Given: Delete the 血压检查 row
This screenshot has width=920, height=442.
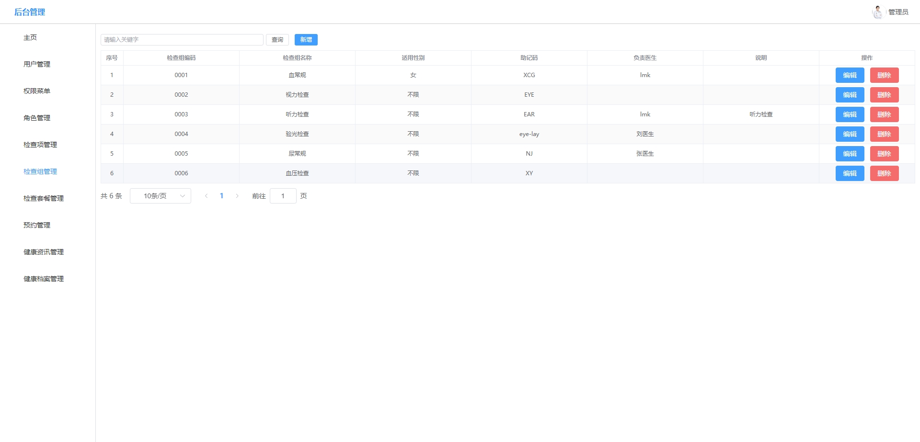Looking at the screenshot, I should [x=885, y=173].
